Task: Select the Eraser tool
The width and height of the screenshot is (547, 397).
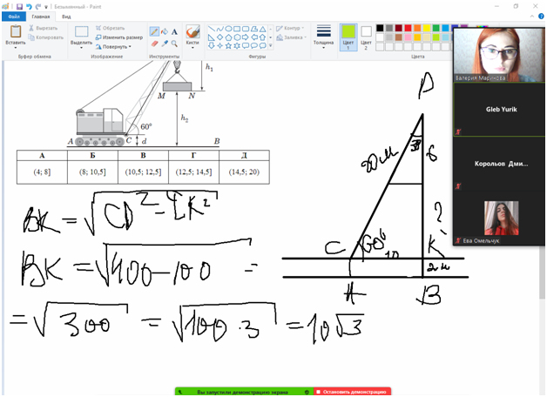Action: pyautogui.click(x=153, y=43)
